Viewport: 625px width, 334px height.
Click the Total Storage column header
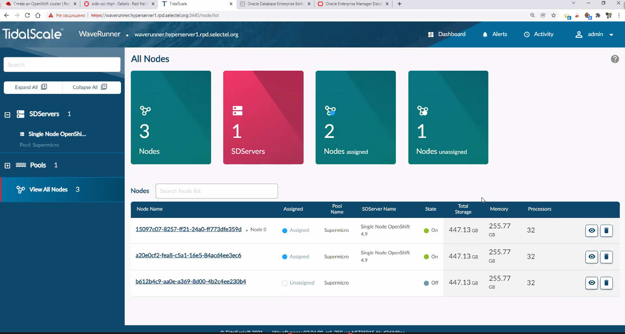click(463, 209)
